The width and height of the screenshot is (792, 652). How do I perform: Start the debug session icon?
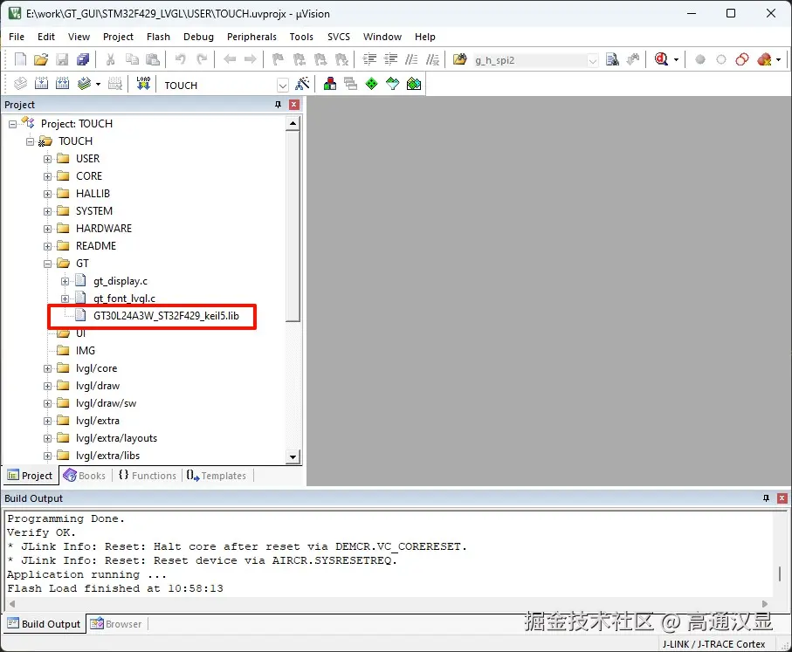coord(661,59)
